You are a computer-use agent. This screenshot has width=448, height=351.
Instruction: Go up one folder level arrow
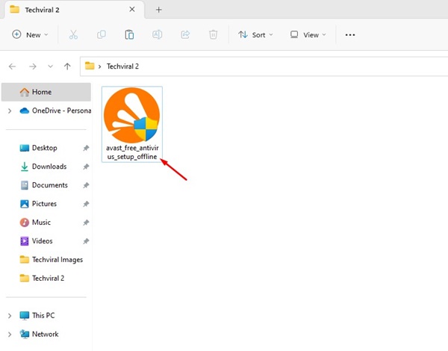(x=67, y=66)
